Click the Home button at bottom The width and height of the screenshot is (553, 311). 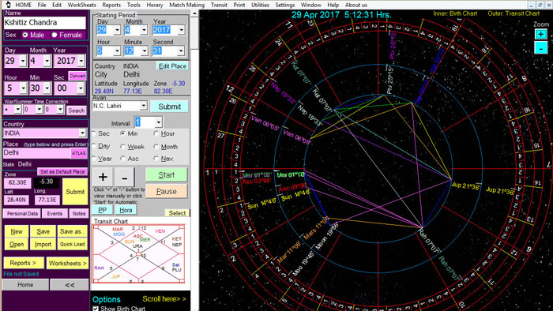click(25, 285)
